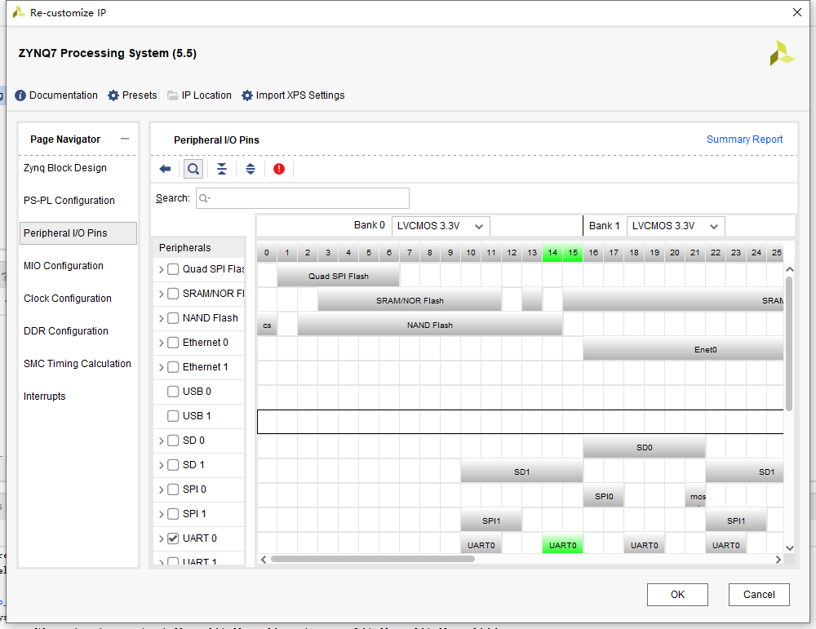Enable the USB 0 checkbox
The width and height of the screenshot is (816, 629).
[x=173, y=392]
